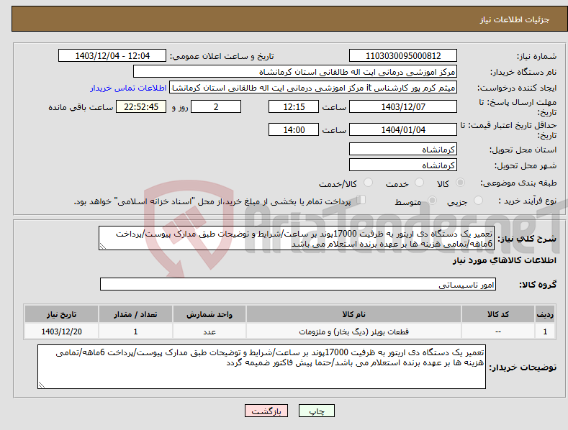Click the کد کالا column header
This screenshot has width=568, height=430.
497,314
